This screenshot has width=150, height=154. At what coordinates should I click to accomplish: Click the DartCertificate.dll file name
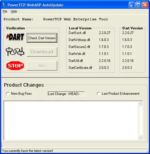[x=80, y=68]
